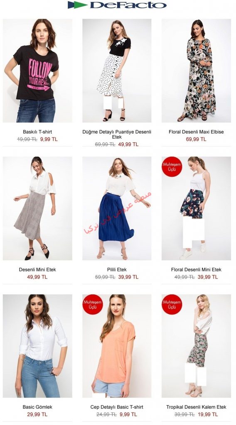The height and width of the screenshot is (425, 236).
Task: Select the Floral Desenli Maxi Elbise title
Action: pos(196,132)
